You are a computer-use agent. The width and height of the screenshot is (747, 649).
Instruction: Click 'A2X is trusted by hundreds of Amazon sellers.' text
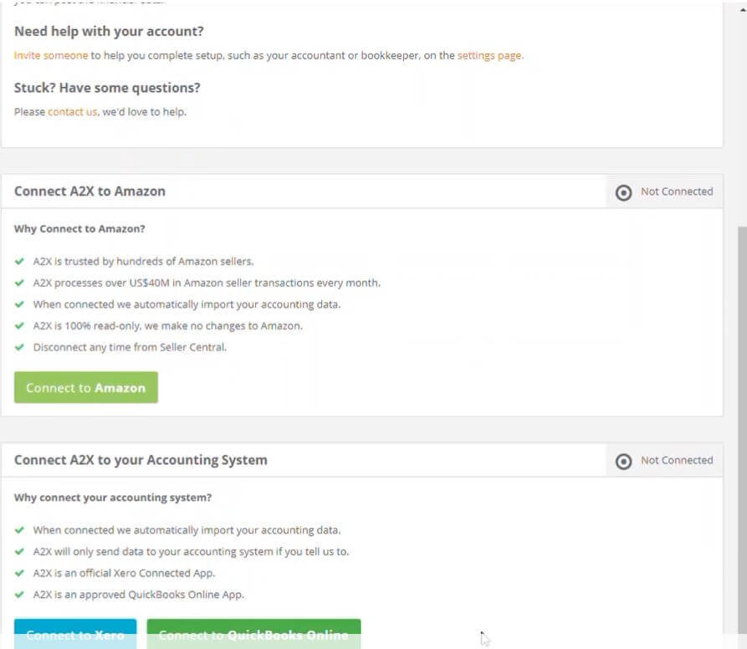[143, 262]
